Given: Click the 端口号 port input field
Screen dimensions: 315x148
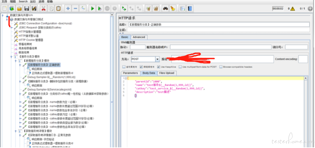Looking at the screenshot, I should (x=296, y=47).
